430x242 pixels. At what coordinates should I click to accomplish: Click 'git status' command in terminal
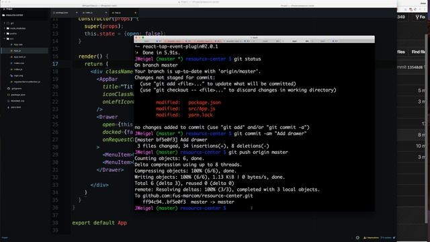247,59
